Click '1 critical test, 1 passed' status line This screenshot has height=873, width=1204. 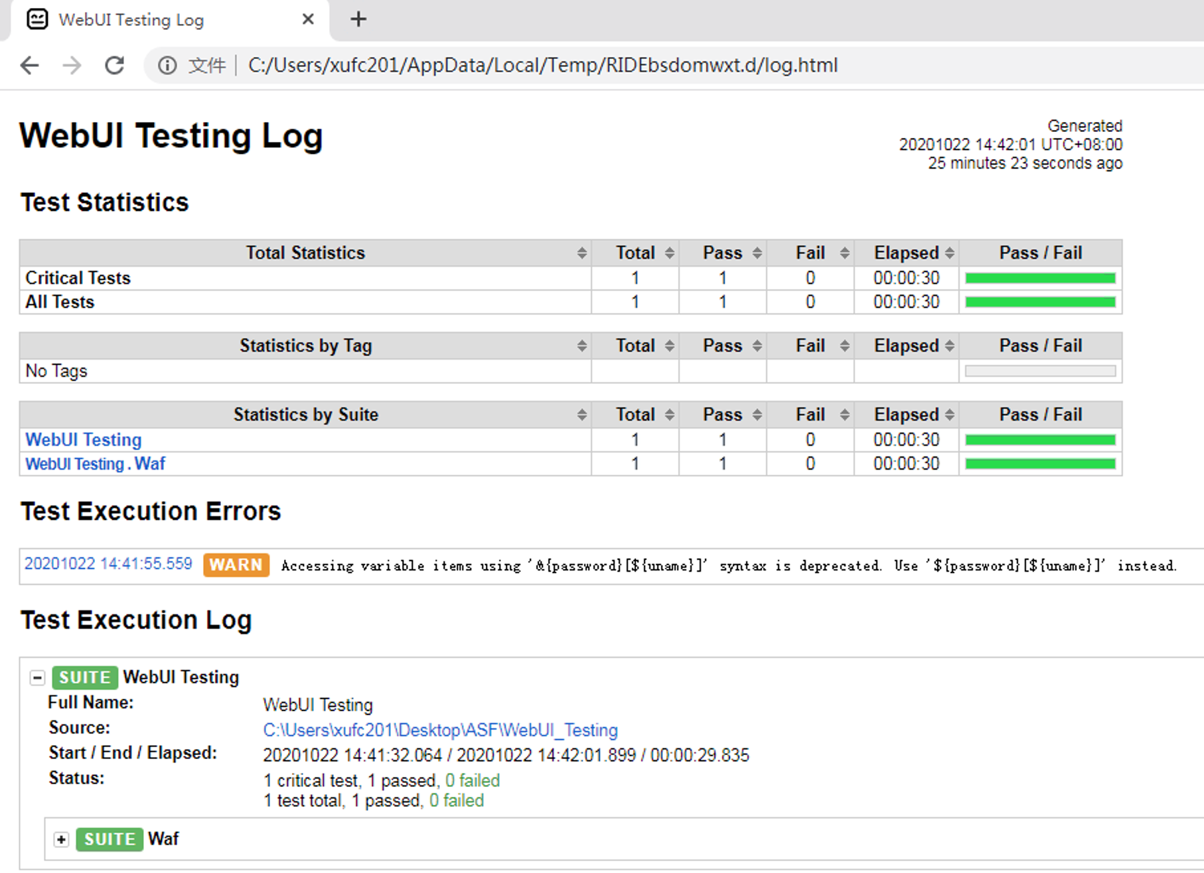point(382,780)
